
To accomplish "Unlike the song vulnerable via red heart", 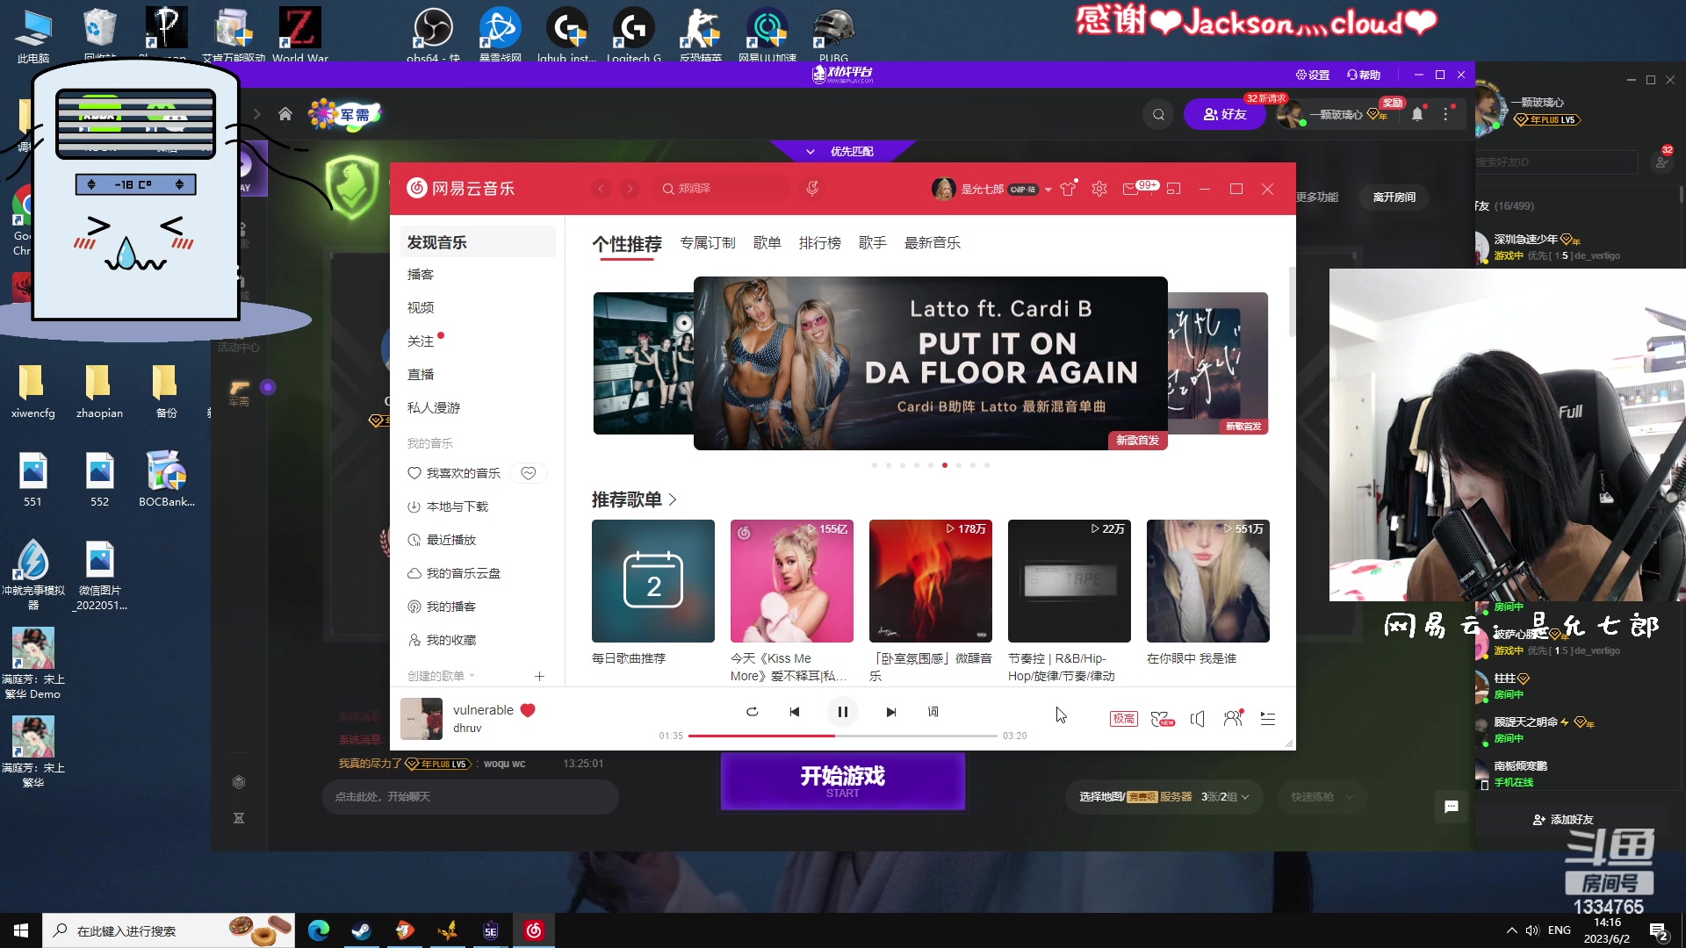I will 528,710.
